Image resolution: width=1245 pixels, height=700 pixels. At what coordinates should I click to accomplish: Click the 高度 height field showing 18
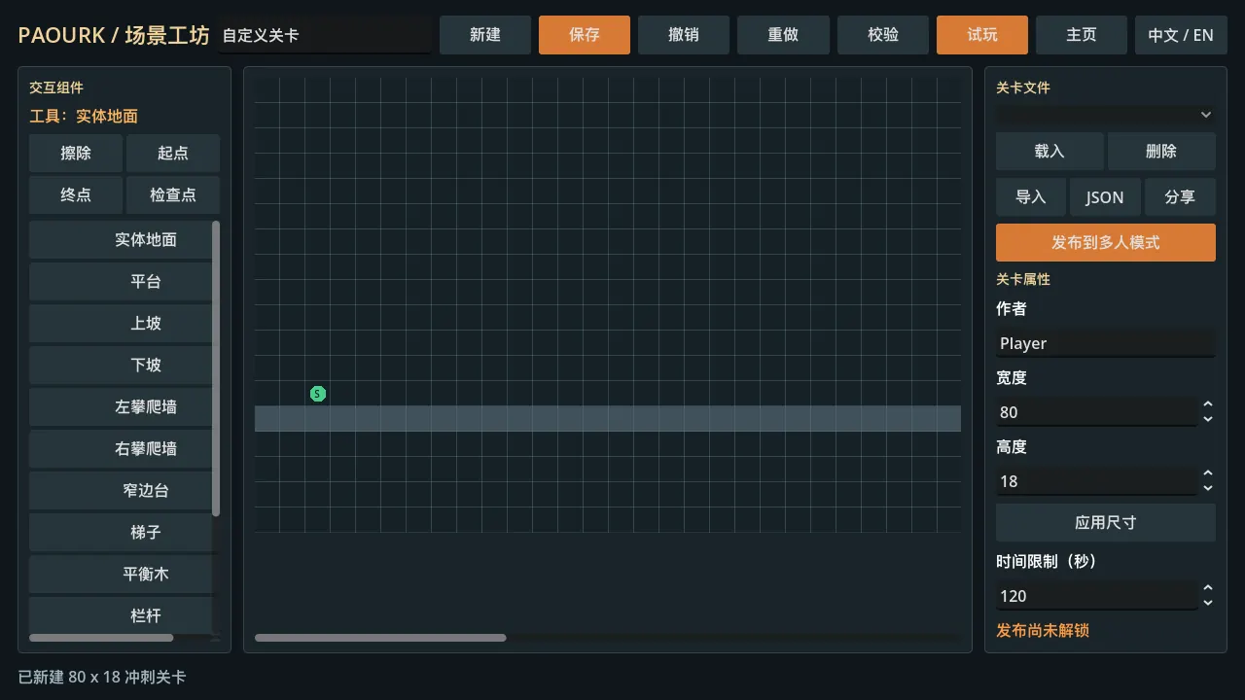click(x=1096, y=481)
